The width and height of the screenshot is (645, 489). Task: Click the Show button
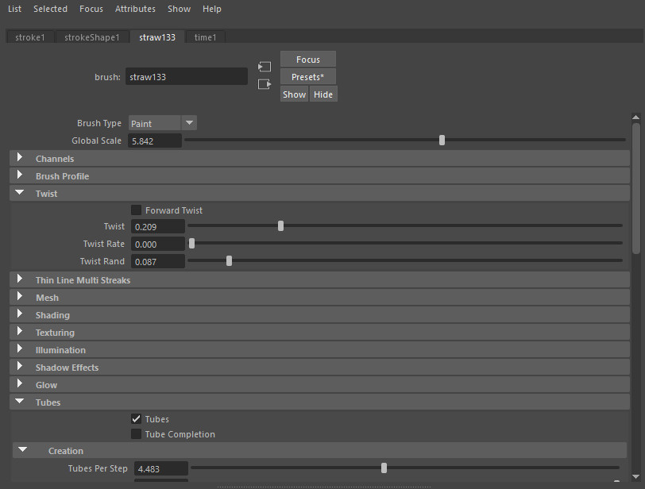(294, 94)
